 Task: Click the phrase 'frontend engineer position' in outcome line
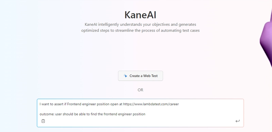124,114
